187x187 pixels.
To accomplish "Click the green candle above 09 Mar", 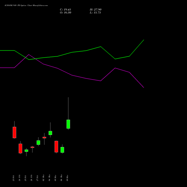I will pos(68,124).
